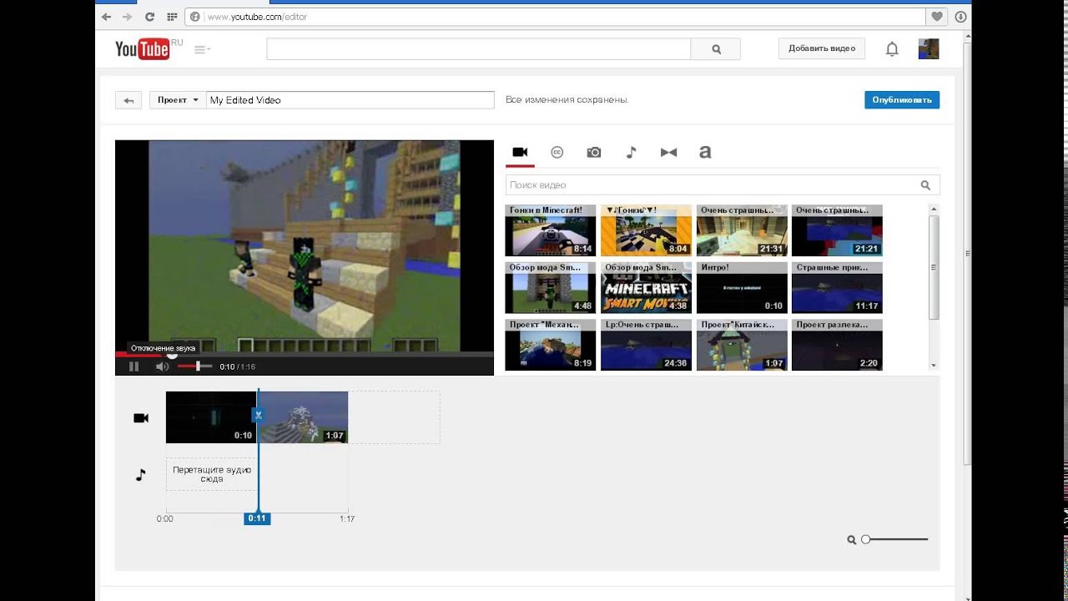Select the 'Очень страшны' 21:31 thumbnail
Image resolution: width=1068 pixels, height=601 pixels.
[x=742, y=230]
